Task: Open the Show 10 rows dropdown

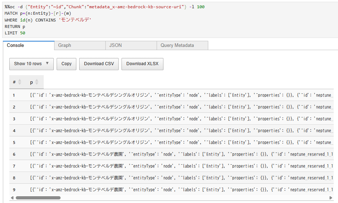Action: [x=32, y=64]
